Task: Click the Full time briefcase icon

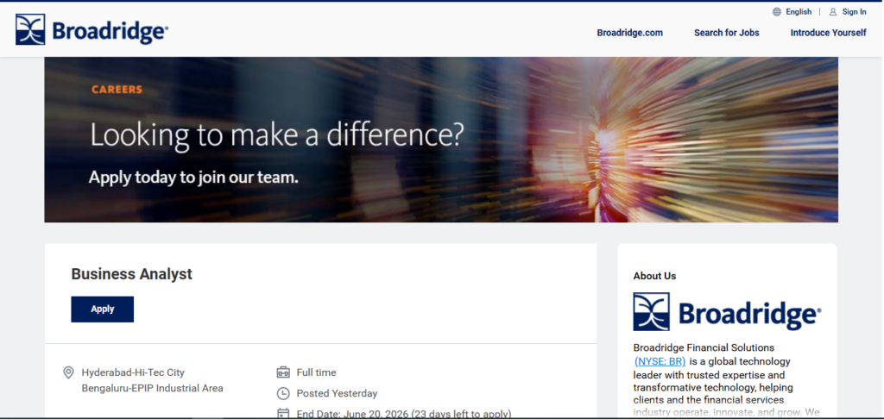Action: coord(283,372)
